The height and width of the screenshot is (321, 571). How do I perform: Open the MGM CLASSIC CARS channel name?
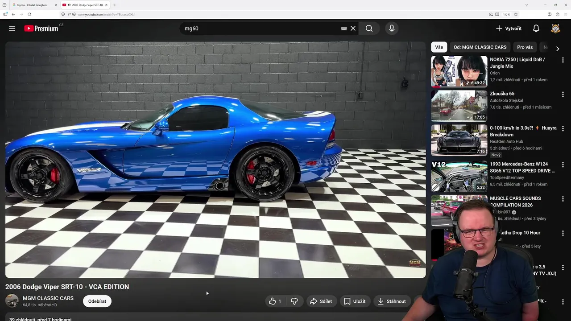point(48,298)
